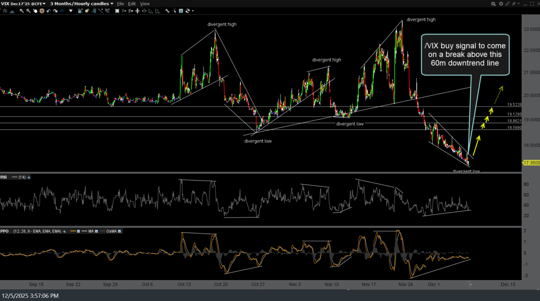Click the chain link grouping icon
This screenshot has width=540, height=301.
tap(508, 4)
